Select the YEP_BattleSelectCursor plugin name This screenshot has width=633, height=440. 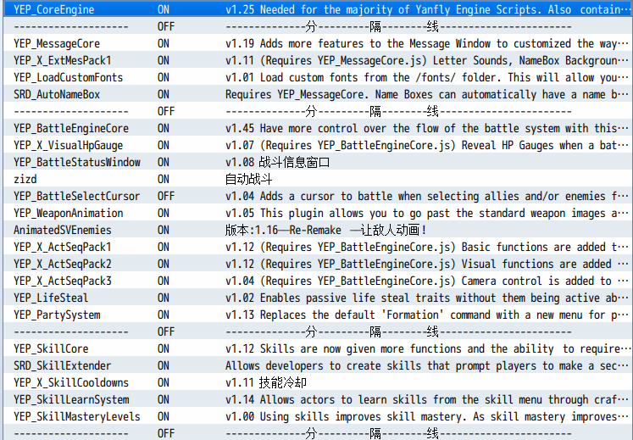click(77, 196)
